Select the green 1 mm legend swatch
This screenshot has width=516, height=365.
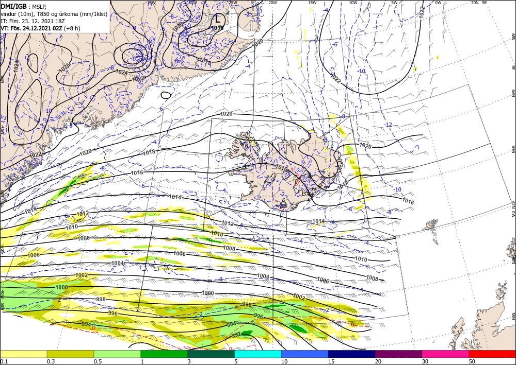tap(164, 354)
